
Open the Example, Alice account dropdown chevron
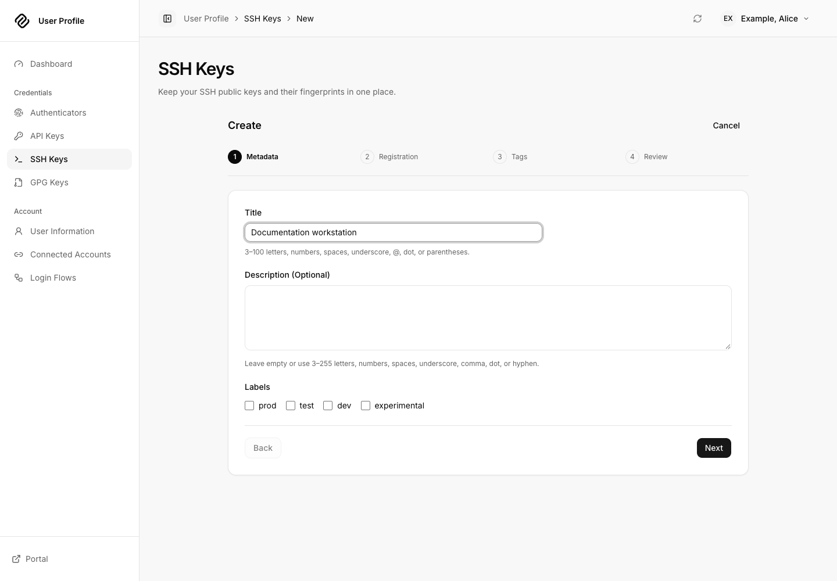[806, 19]
